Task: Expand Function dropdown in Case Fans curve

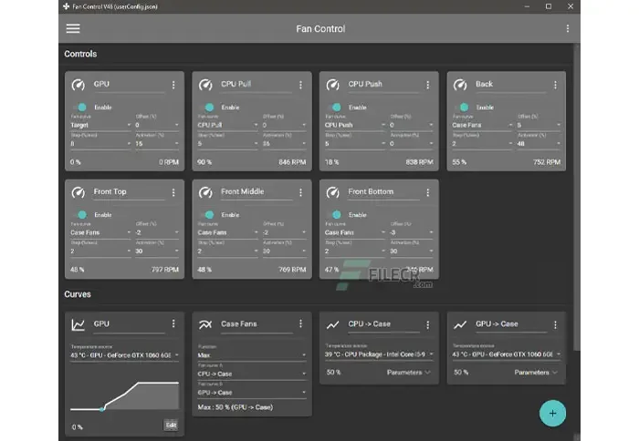Action: pos(251,354)
